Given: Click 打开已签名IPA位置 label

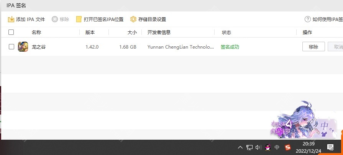Looking at the screenshot, I should 104,19.
